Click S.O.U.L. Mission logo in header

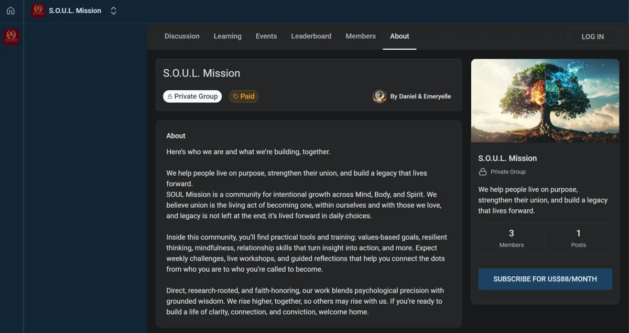point(38,10)
